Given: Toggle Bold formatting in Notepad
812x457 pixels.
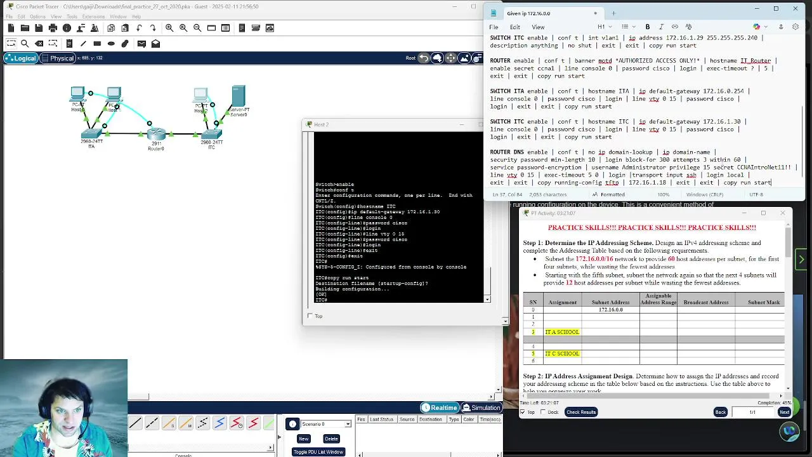Looking at the screenshot, I should (x=648, y=27).
